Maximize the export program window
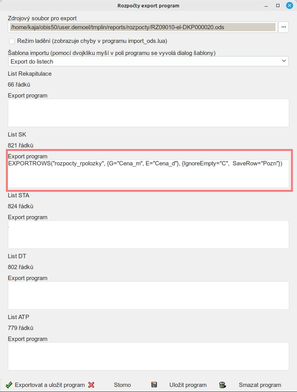Image resolution: width=297 pixels, height=392 pixels. click(278, 6)
